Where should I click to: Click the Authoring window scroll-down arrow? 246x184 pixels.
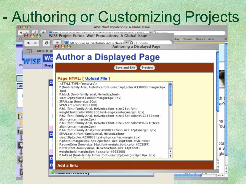218,167
